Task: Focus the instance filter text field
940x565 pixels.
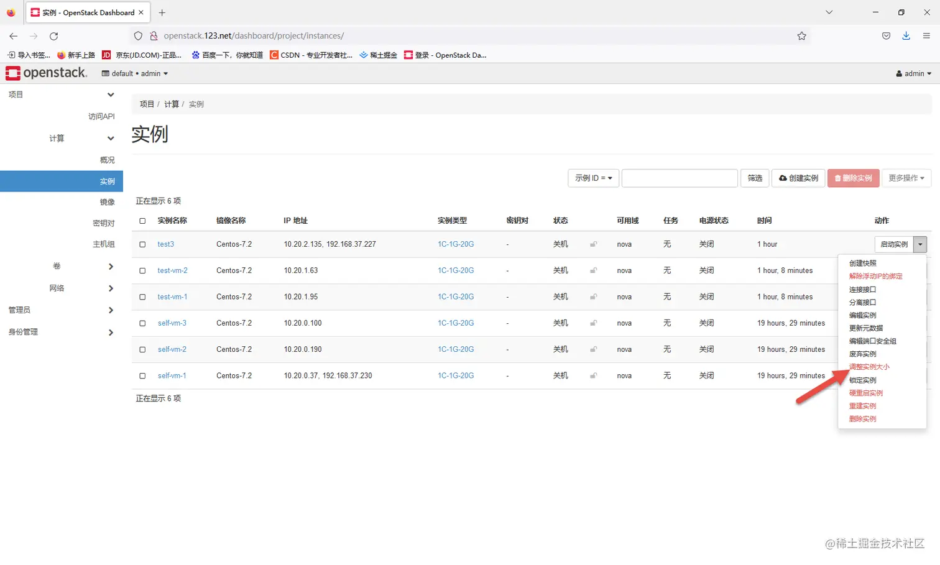Action: pos(680,178)
